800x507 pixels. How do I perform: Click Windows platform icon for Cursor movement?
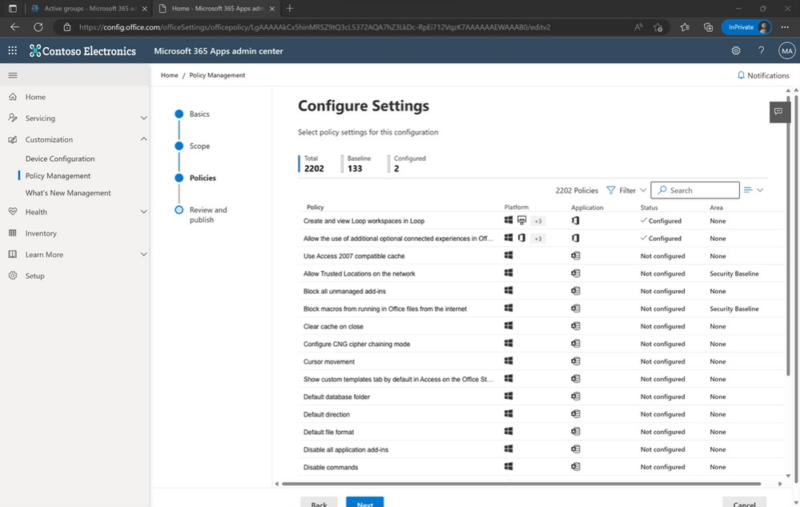509,360
